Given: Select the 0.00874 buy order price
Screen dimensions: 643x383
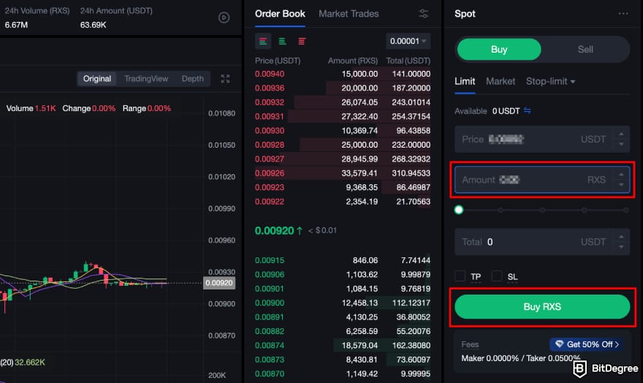Looking at the screenshot, I should 270,345.
